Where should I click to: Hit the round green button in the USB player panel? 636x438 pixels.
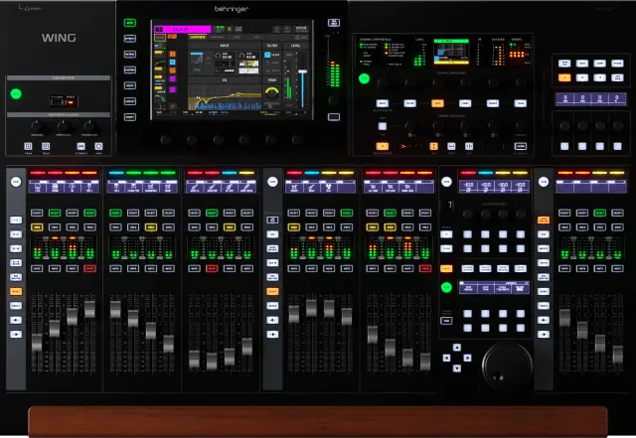(x=16, y=94)
